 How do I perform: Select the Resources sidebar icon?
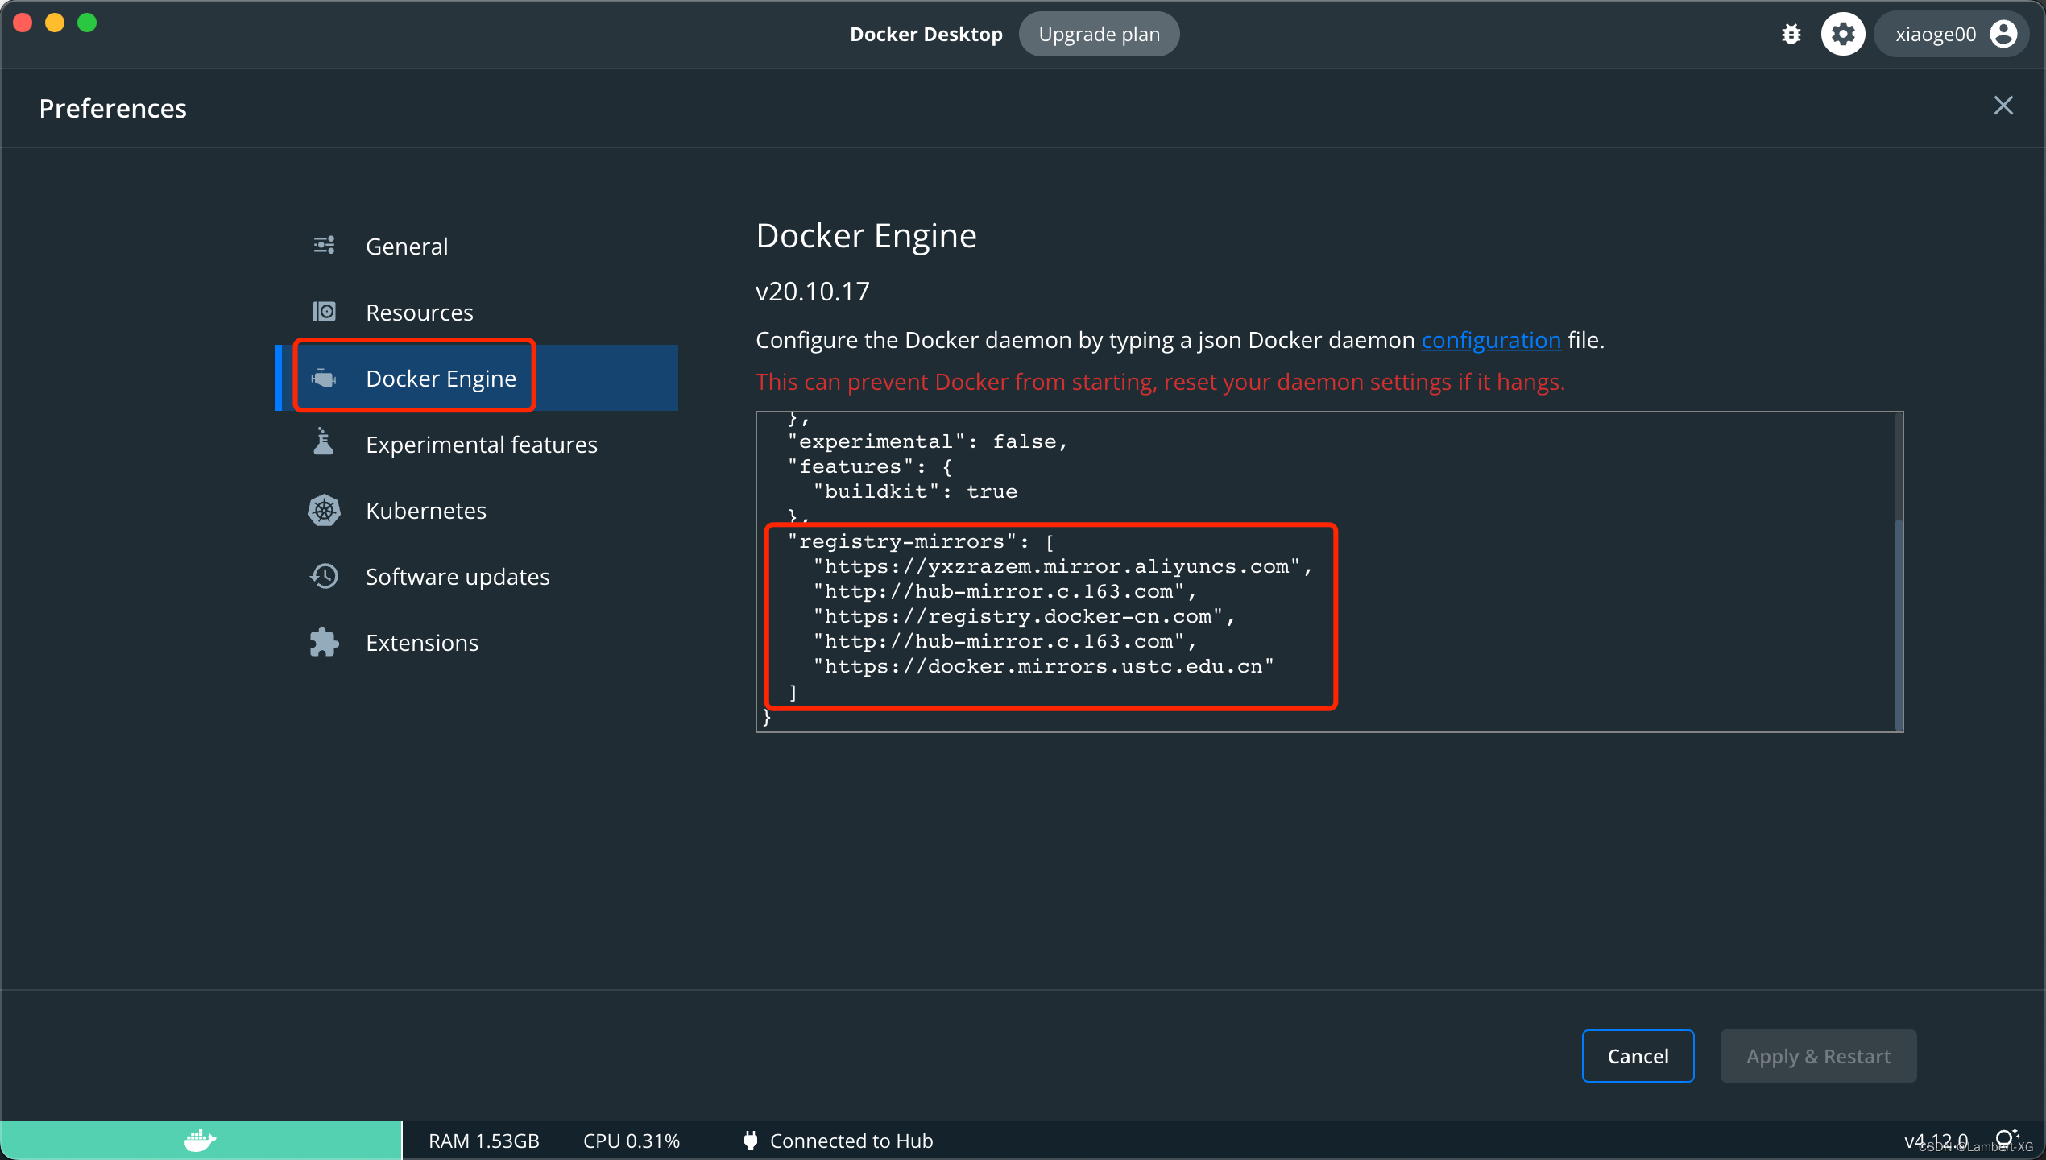click(x=324, y=312)
